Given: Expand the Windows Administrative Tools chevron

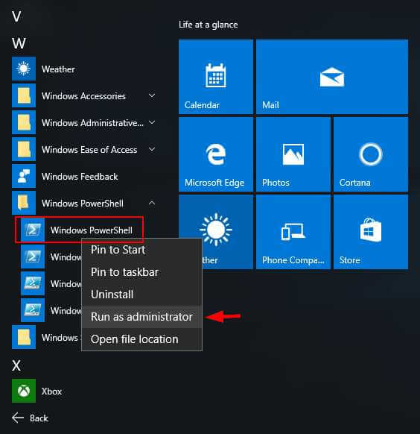Looking at the screenshot, I should [152, 122].
